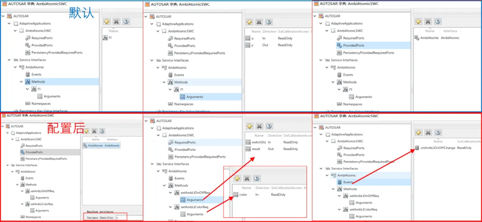Viewport: 482px width, 222px height.
Task: Select highlighted Events in the bottom-right tree
Action: (x=348, y=182)
